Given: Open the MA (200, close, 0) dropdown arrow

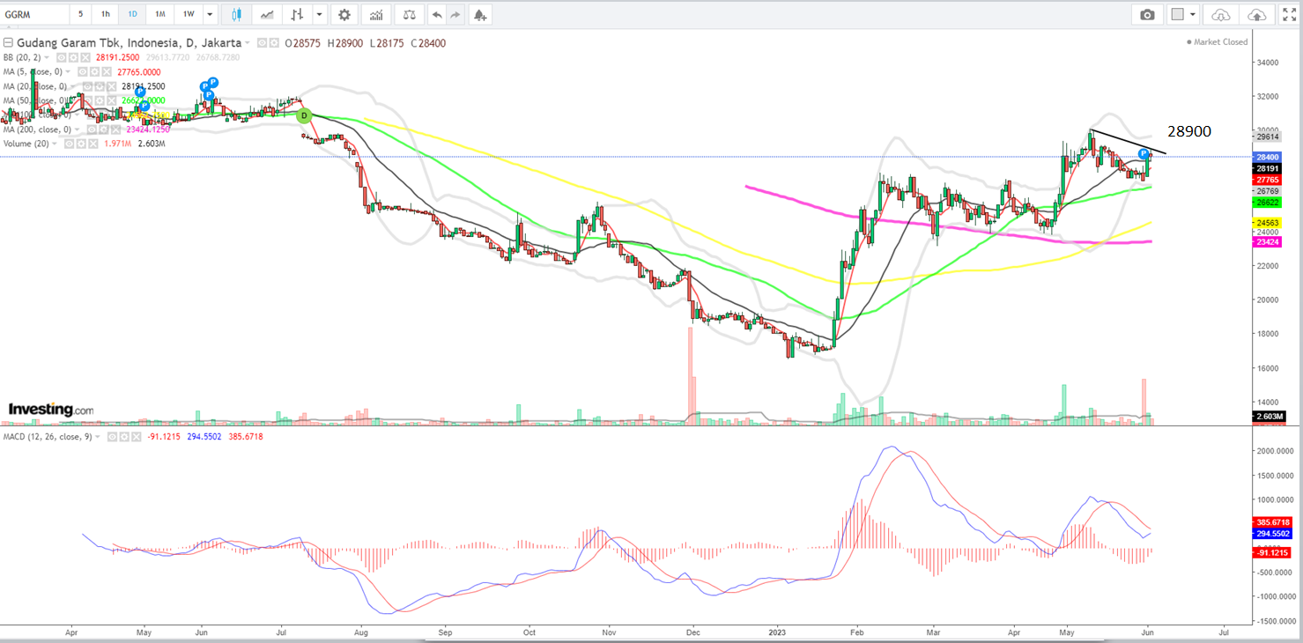Looking at the screenshot, I should pos(77,129).
